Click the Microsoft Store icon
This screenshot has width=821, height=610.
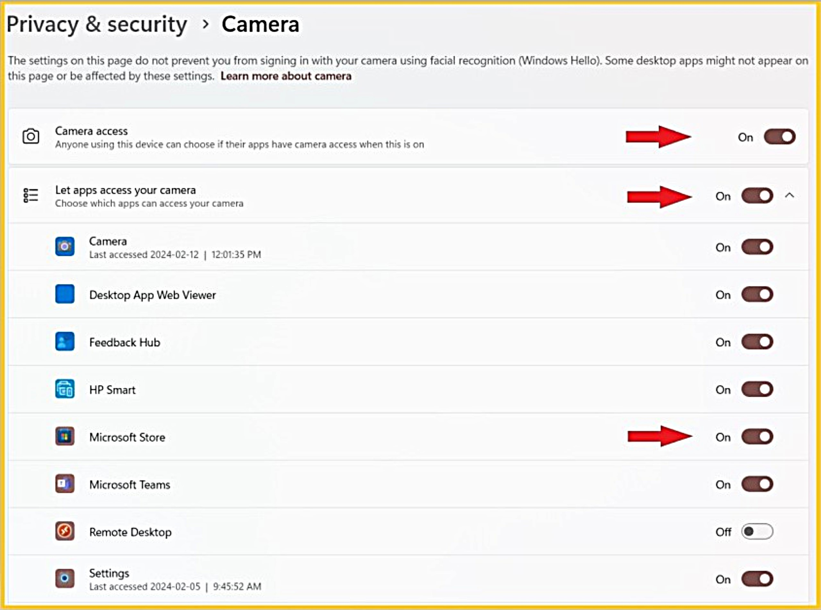[65, 437]
